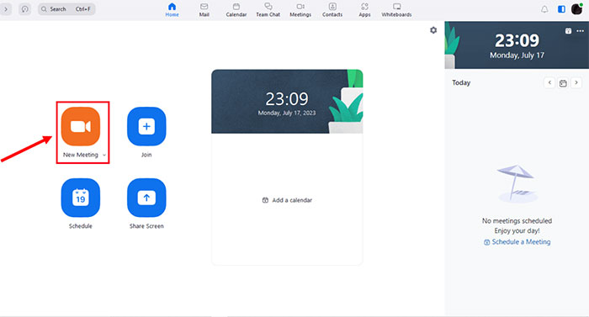The height and width of the screenshot is (317, 589).
Task: Click the Join meeting button
Action: coord(146,126)
